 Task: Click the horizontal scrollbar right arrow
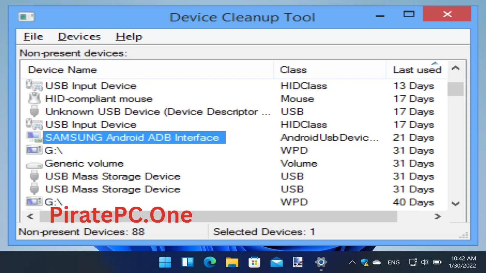tap(438, 217)
